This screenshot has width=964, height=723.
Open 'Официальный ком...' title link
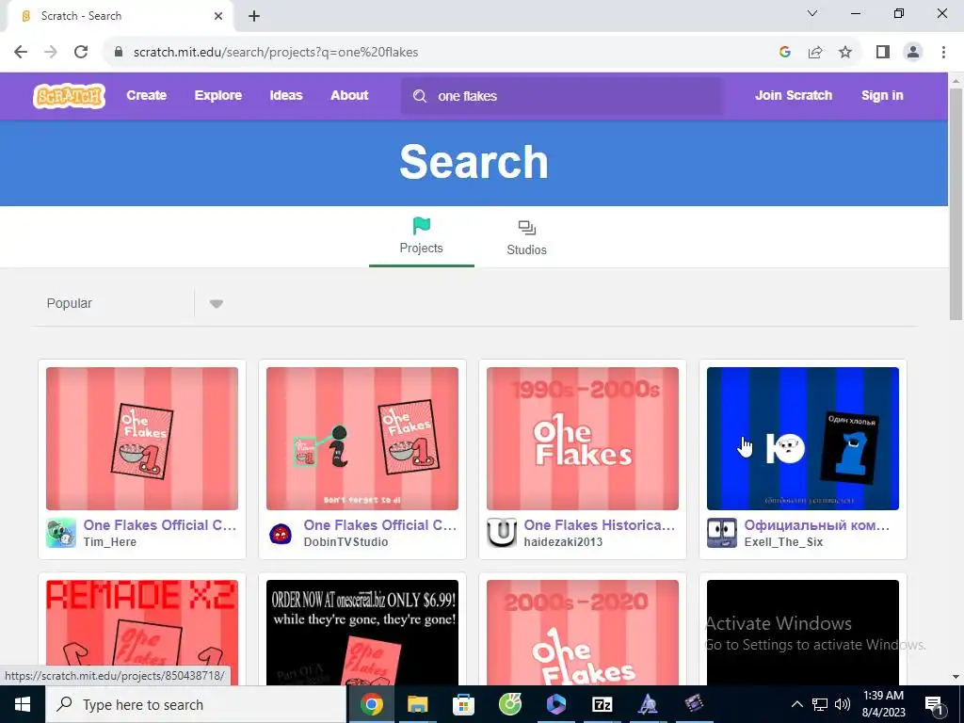(x=817, y=525)
